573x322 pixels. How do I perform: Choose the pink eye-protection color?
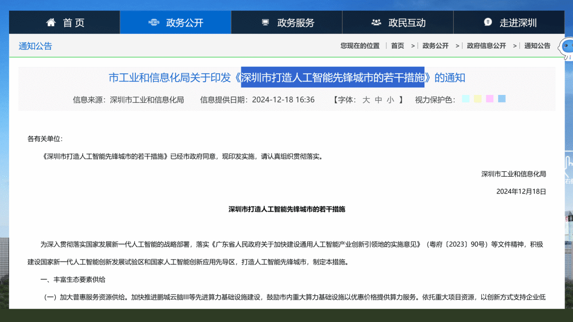[x=490, y=99]
